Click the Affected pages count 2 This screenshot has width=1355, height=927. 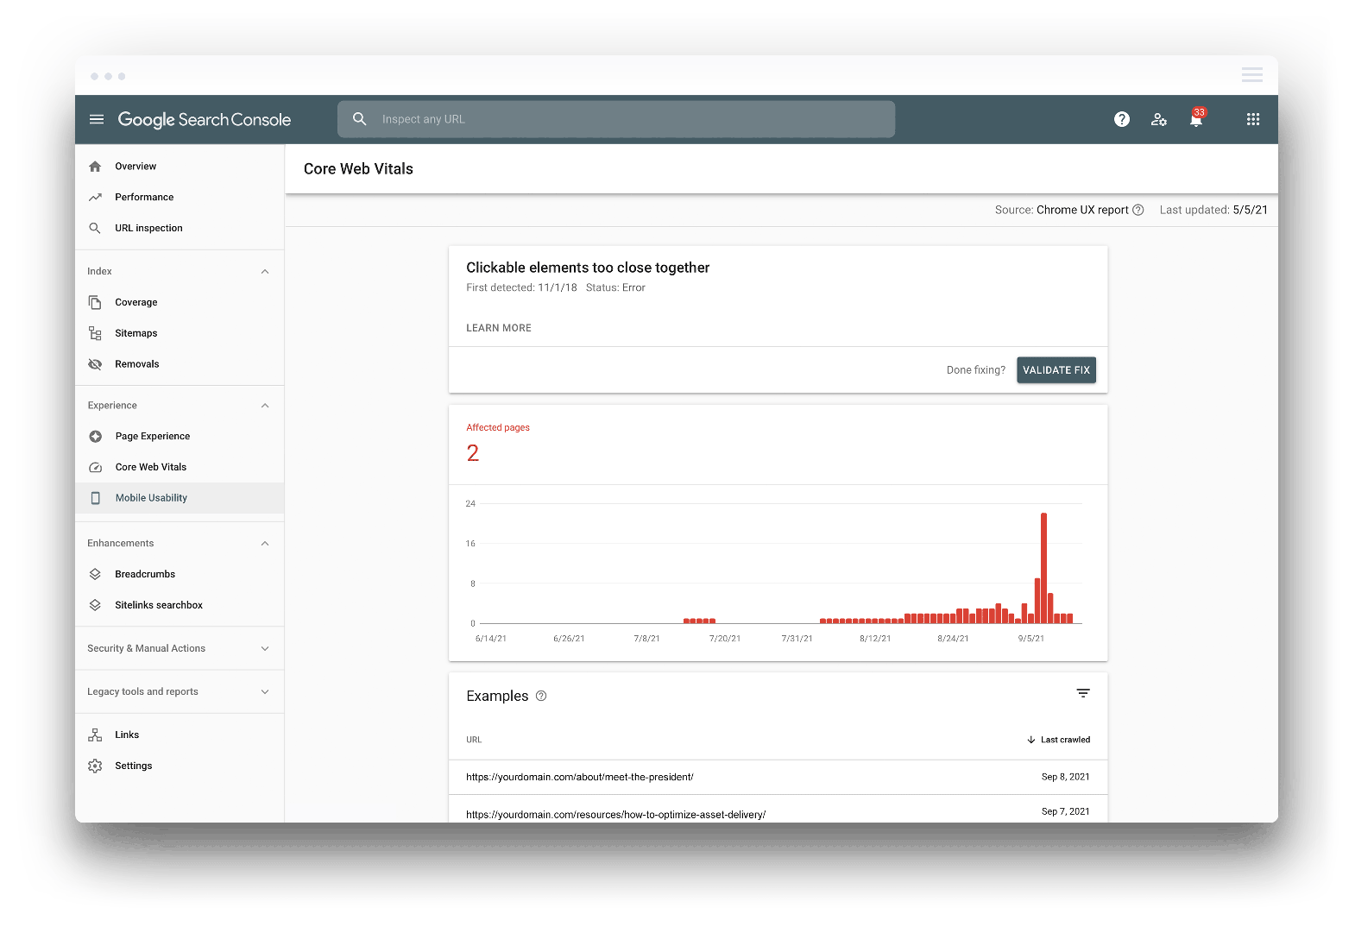[473, 453]
